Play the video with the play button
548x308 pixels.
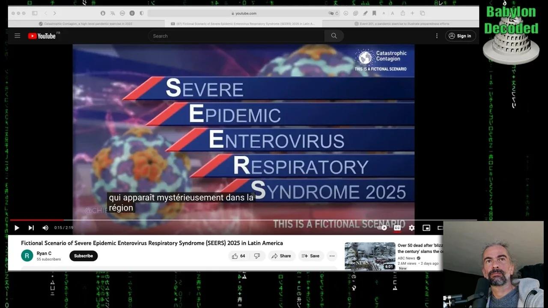(x=17, y=228)
